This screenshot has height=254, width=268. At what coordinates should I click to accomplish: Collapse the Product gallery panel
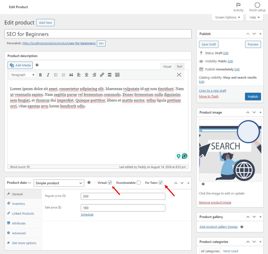click(260, 217)
